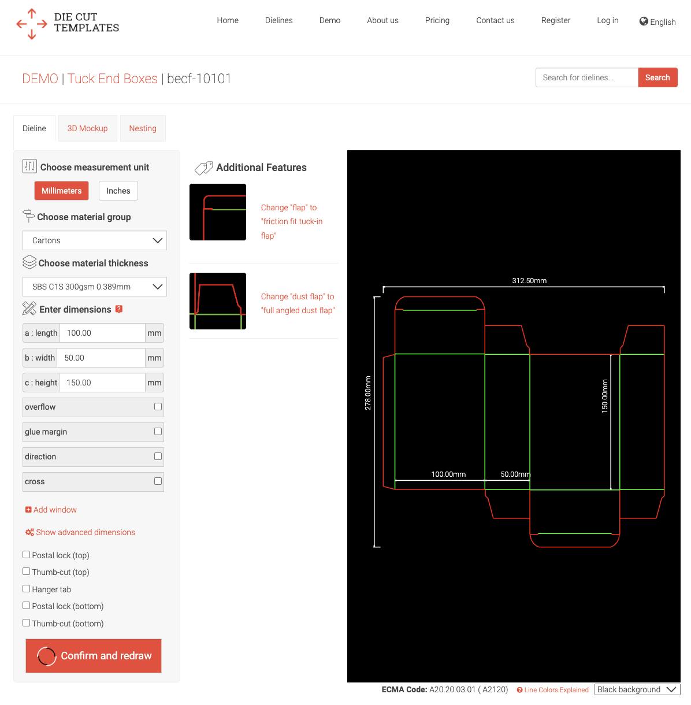Switch to the Dieline tab

(34, 128)
